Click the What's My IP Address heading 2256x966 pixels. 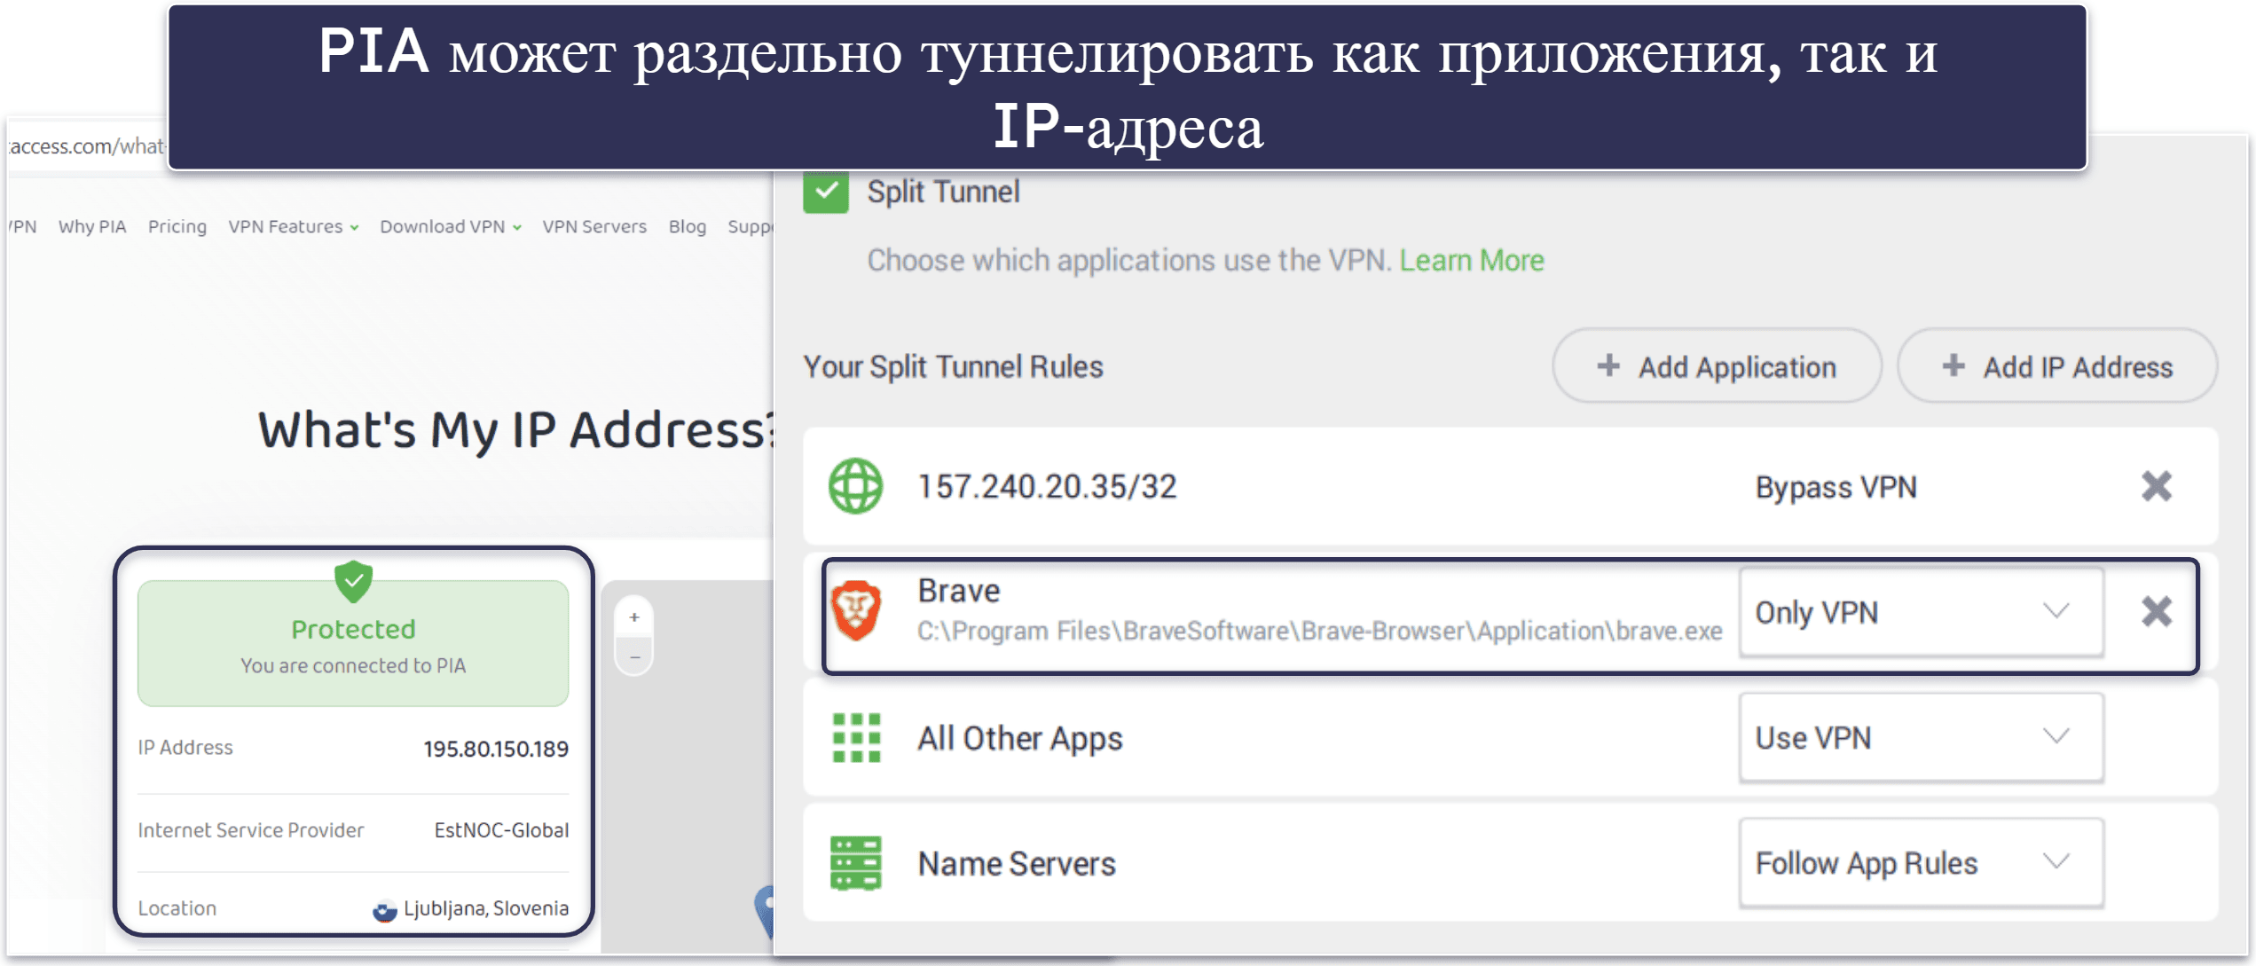tap(516, 430)
